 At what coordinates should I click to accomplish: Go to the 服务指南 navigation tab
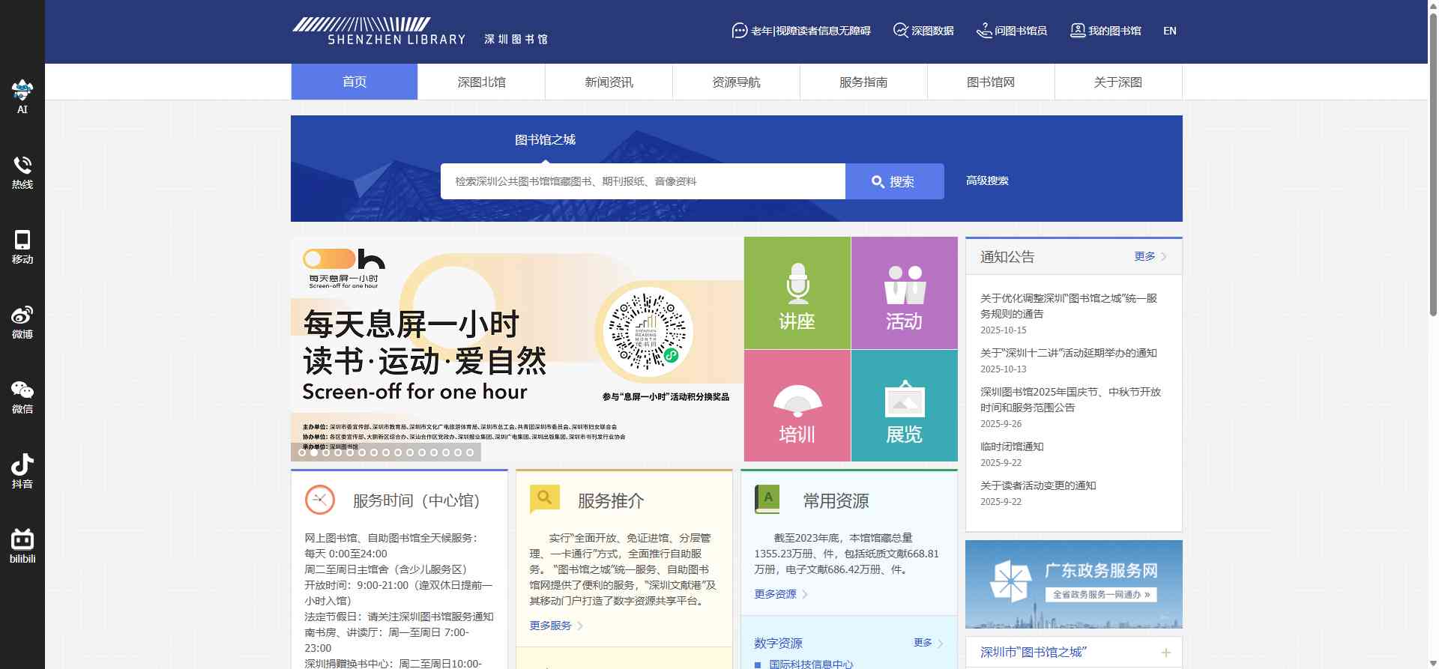pos(863,82)
